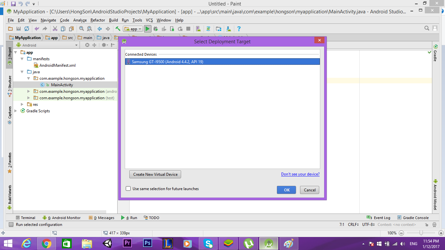Open Photoshop from the taskbar
The image size is (445, 250).
(148, 243)
